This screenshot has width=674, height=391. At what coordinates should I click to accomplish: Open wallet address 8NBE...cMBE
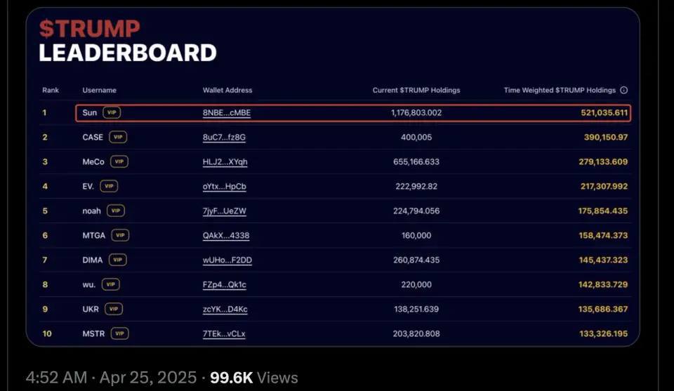(227, 112)
